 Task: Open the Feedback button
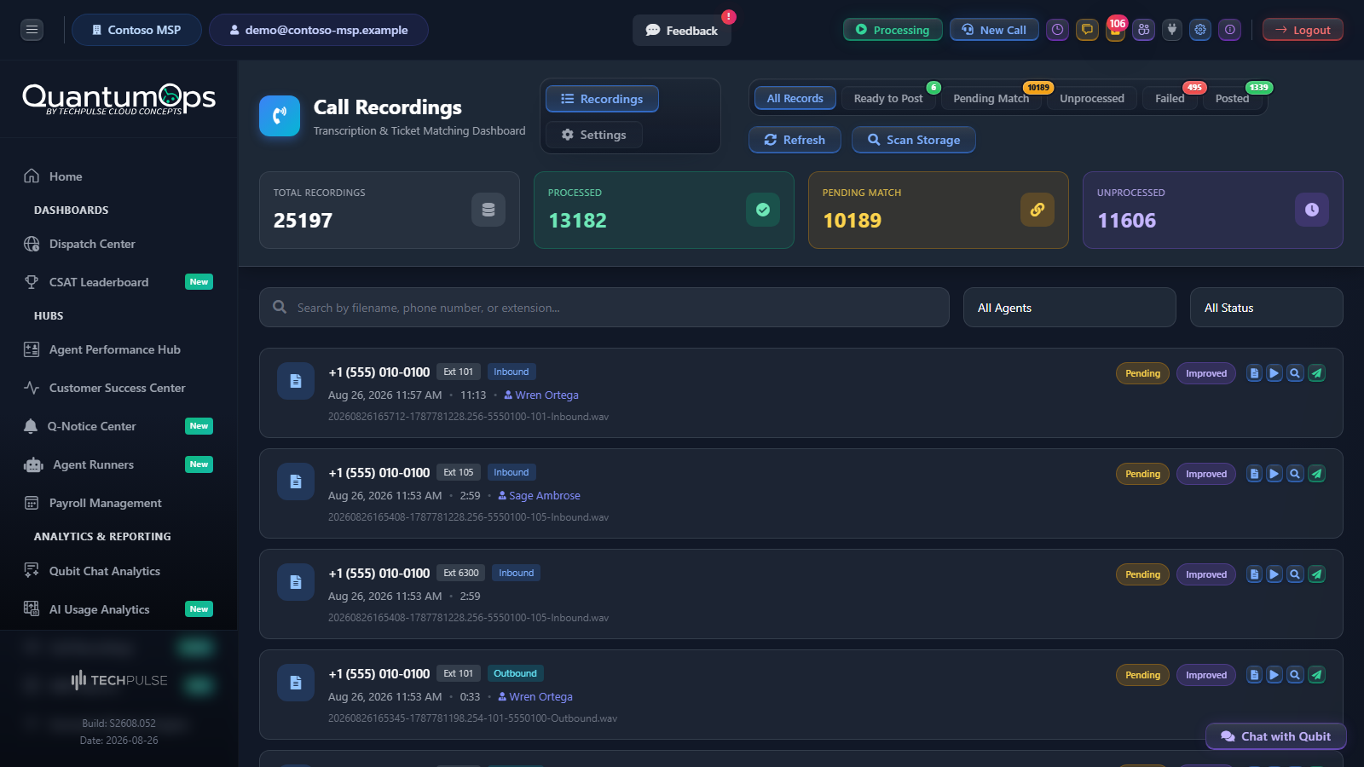coord(682,31)
